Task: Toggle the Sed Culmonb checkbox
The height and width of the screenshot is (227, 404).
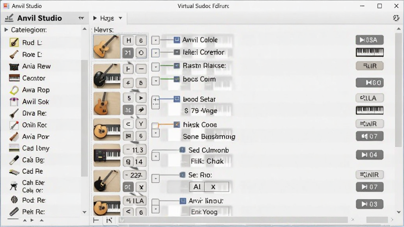Action: [182, 150]
